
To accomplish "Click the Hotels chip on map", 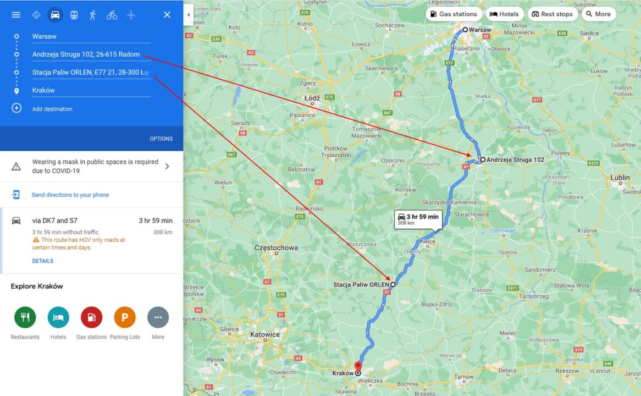I will coord(505,14).
